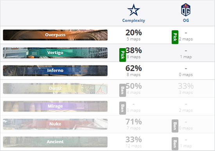Click Complexity's grey Ban badge on Mirage

pos(123,108)
